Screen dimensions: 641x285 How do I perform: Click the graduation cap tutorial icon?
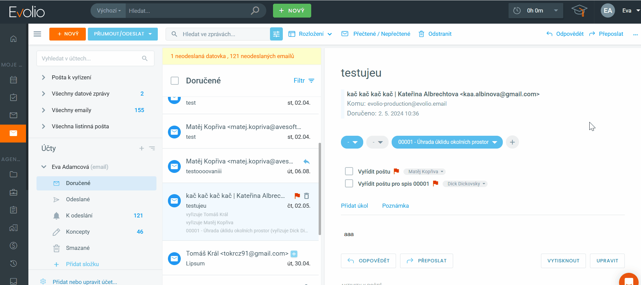click(x=579, y=10)
